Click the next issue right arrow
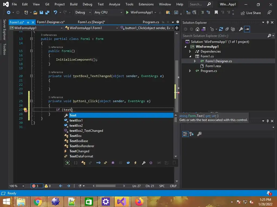Screen dimensions: 277x207 [x=68, y=186]
